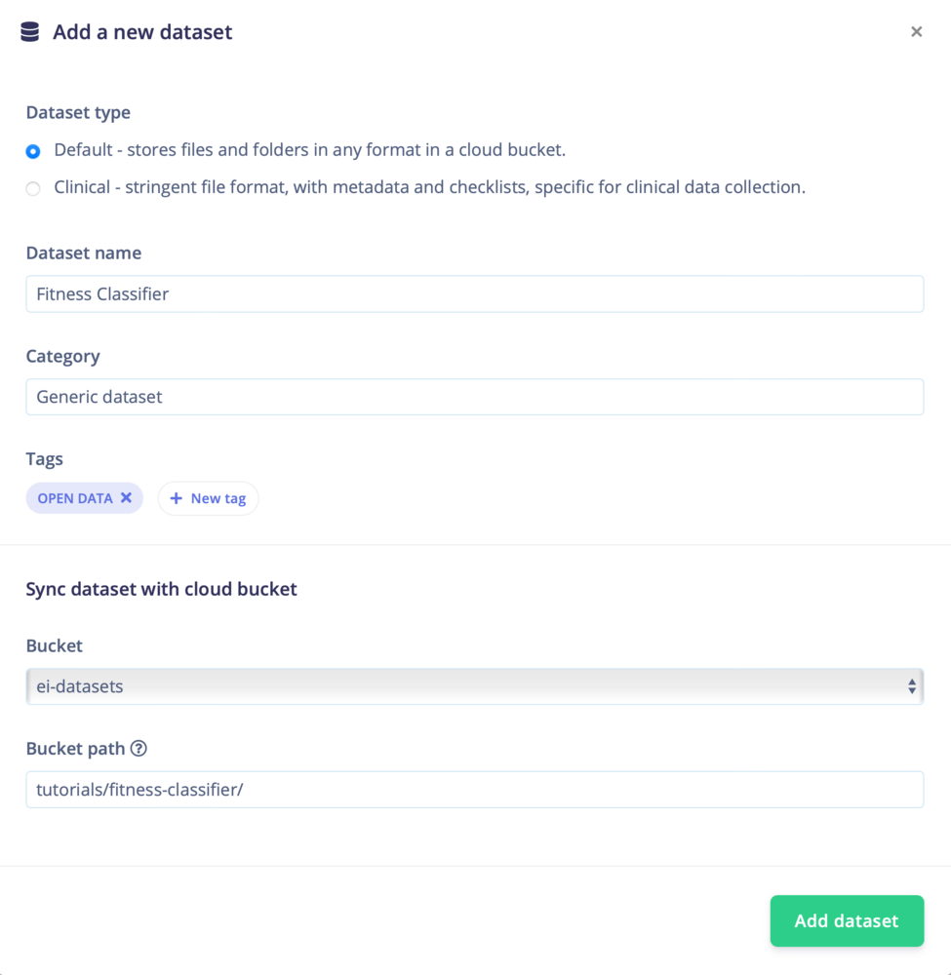Click the Tags section label
This screenshot has height=975, width=951.
click(44, 459)
